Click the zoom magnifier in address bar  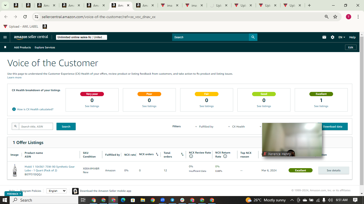327,17
